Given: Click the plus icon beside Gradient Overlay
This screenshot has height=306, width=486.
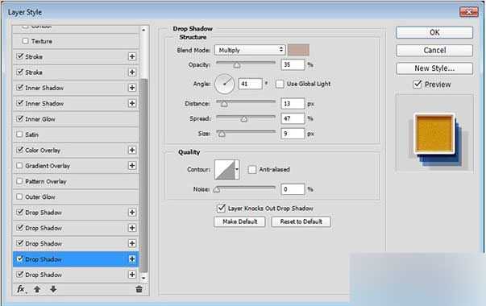Looking at the screenshot, I should point(132,166).
